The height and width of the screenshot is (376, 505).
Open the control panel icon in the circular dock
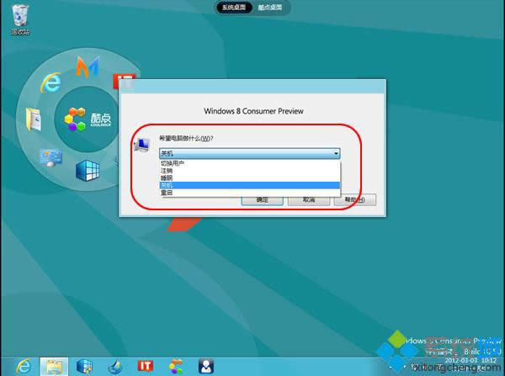pyautogui.click(x=50, y=157)
